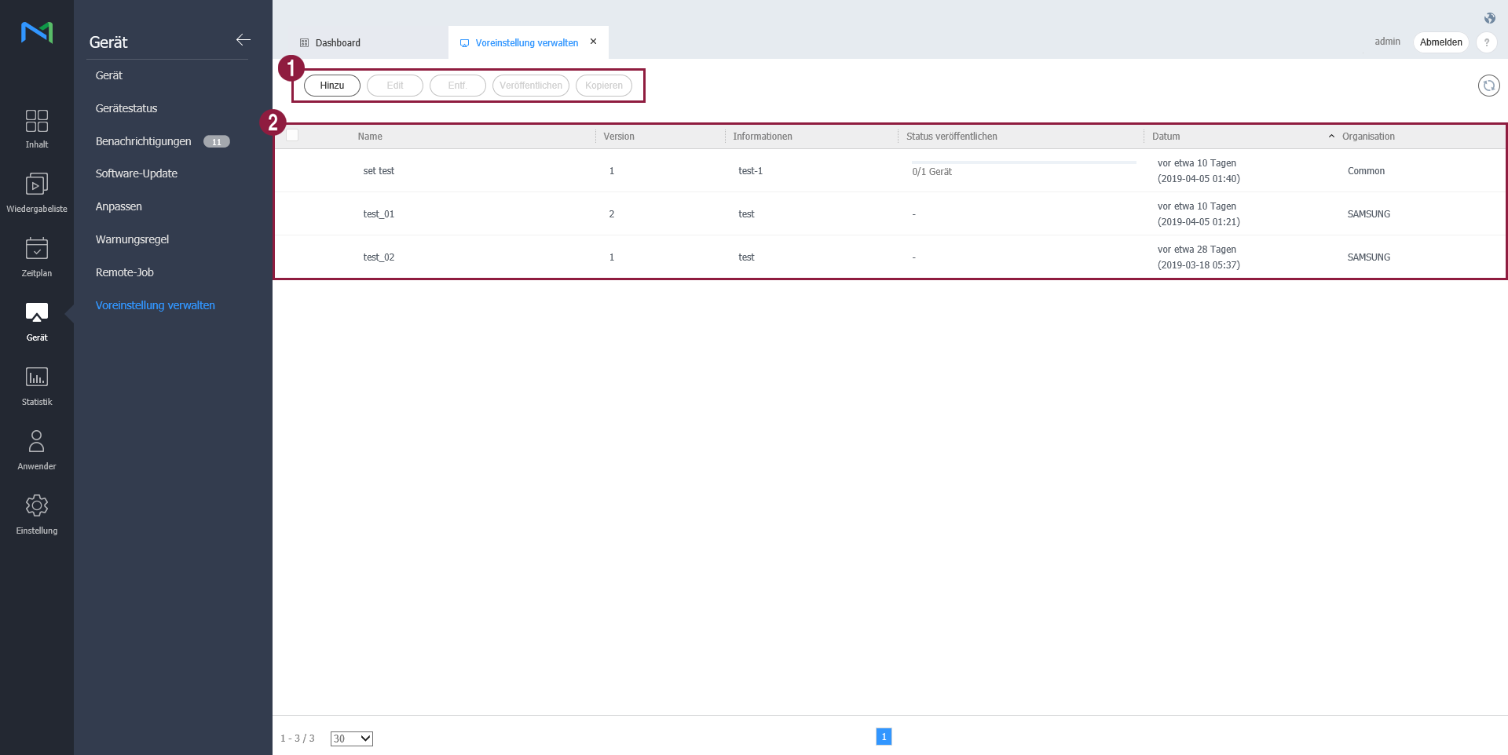Click the help question mark icon
This screenshot has height=755, width=1508.
pyautogui.click(x=1486, y=42)
